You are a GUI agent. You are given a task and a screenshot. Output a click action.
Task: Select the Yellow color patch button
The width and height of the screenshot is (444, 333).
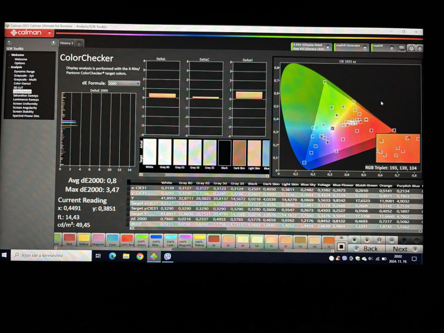(84, 240)
